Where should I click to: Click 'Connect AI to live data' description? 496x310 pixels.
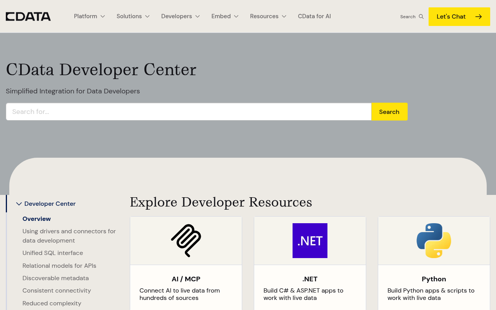coord(180,294)
